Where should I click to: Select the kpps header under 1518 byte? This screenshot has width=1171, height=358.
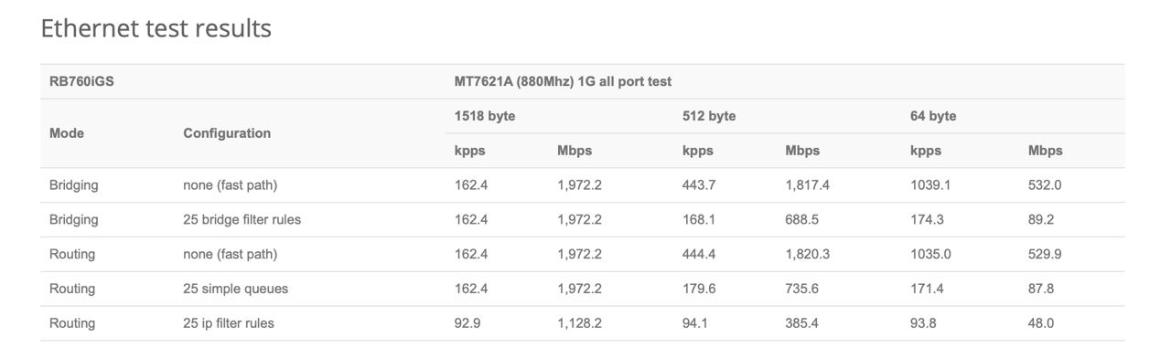click(x=470, y=151)
